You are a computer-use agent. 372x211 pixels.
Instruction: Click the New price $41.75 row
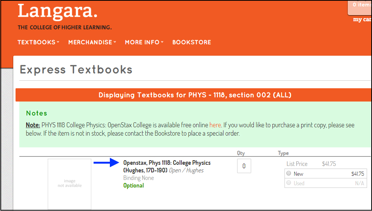coord(325,174)
